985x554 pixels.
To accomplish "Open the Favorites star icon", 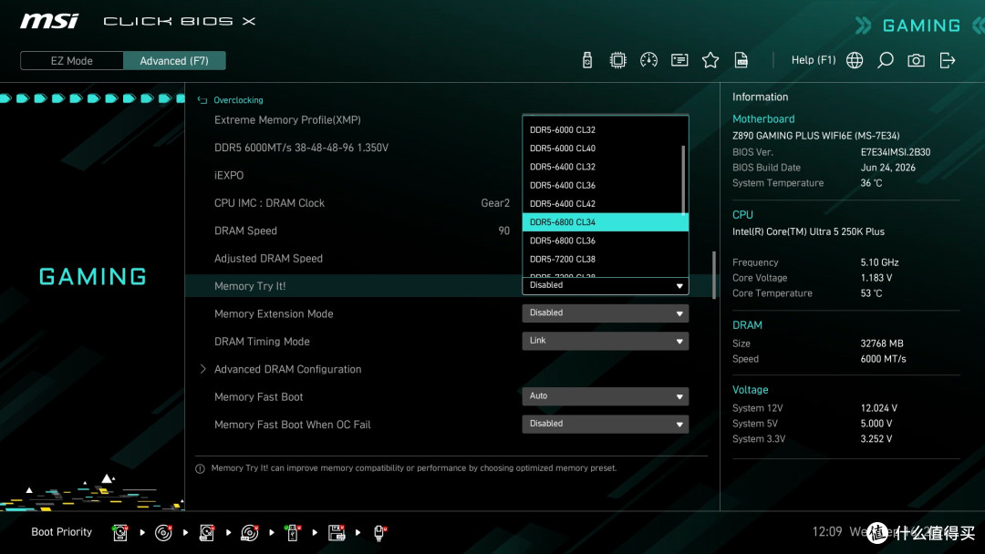I will [710, 60].
